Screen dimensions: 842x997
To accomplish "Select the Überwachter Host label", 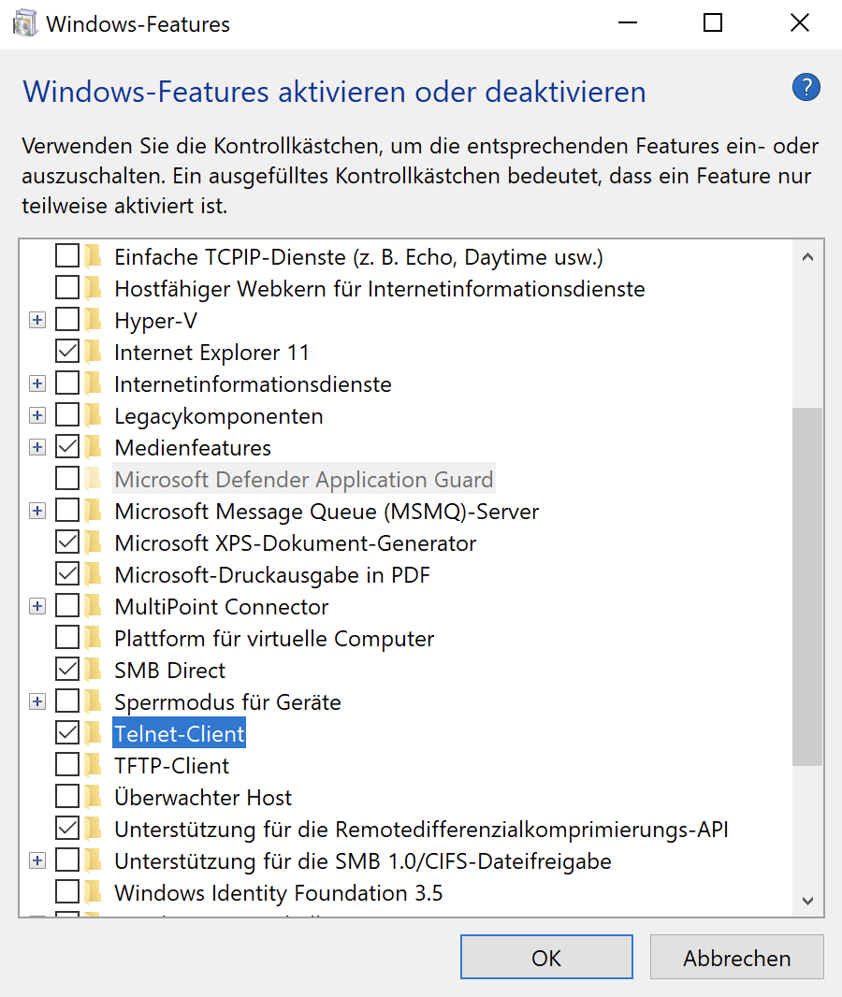I will point(203,798).
